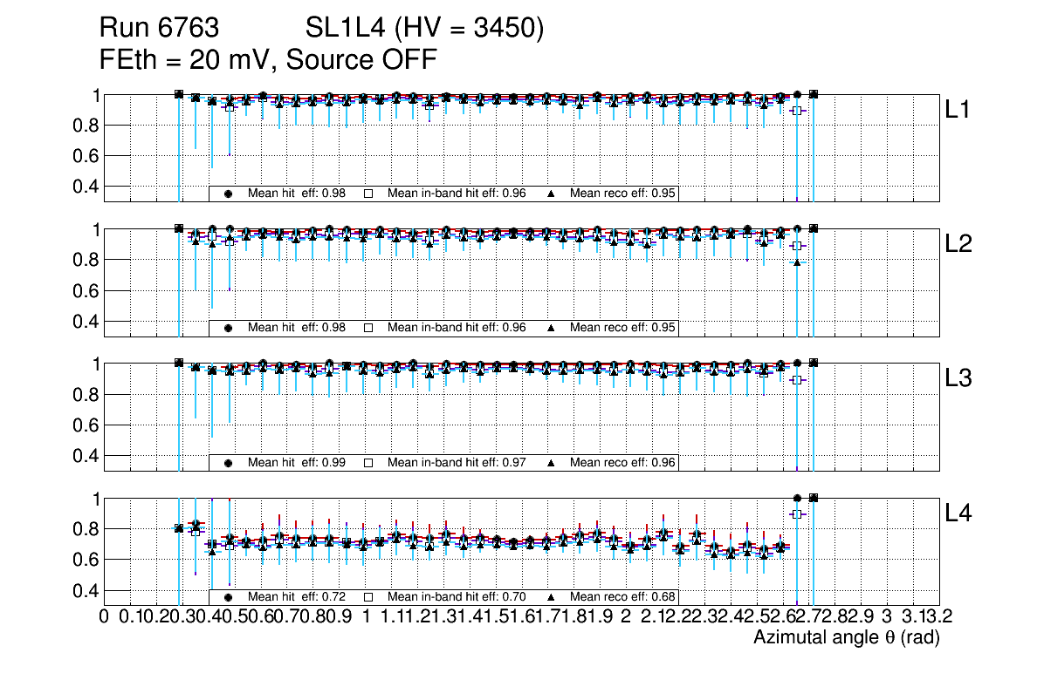Click the L3 panel label
Screen dimensions: 1044x673
point(959,379)
